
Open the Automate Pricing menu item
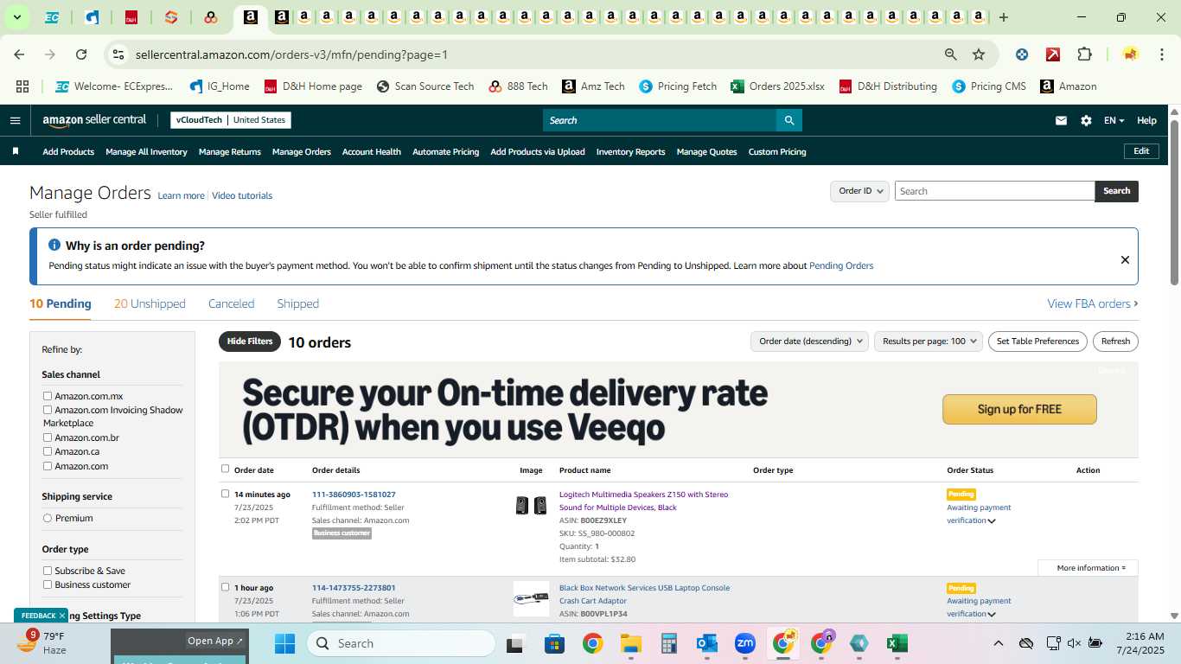tap(445, 151)
